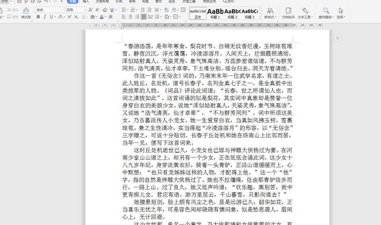
Task: Apply the Heading 3 (标题 3) style
Action: coord(250,14)
